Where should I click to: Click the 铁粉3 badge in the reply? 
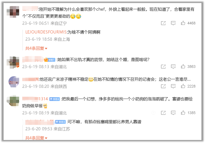[60, 122]
